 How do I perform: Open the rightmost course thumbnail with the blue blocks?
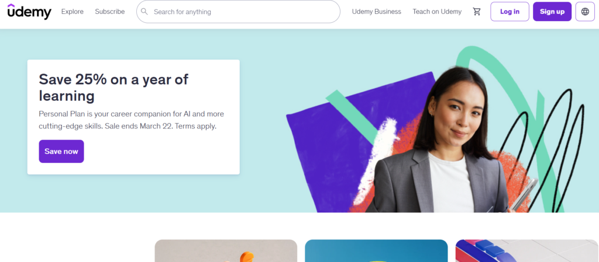point(526,251)
